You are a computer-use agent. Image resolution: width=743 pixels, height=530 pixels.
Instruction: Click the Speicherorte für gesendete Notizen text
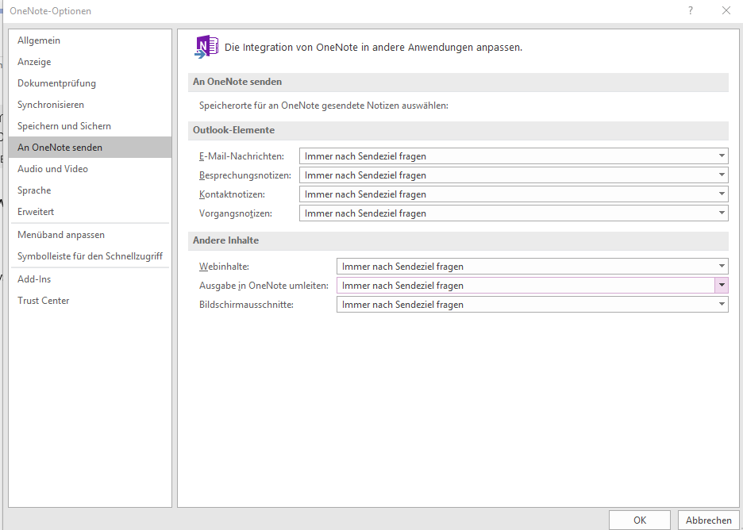pos(324,106)
